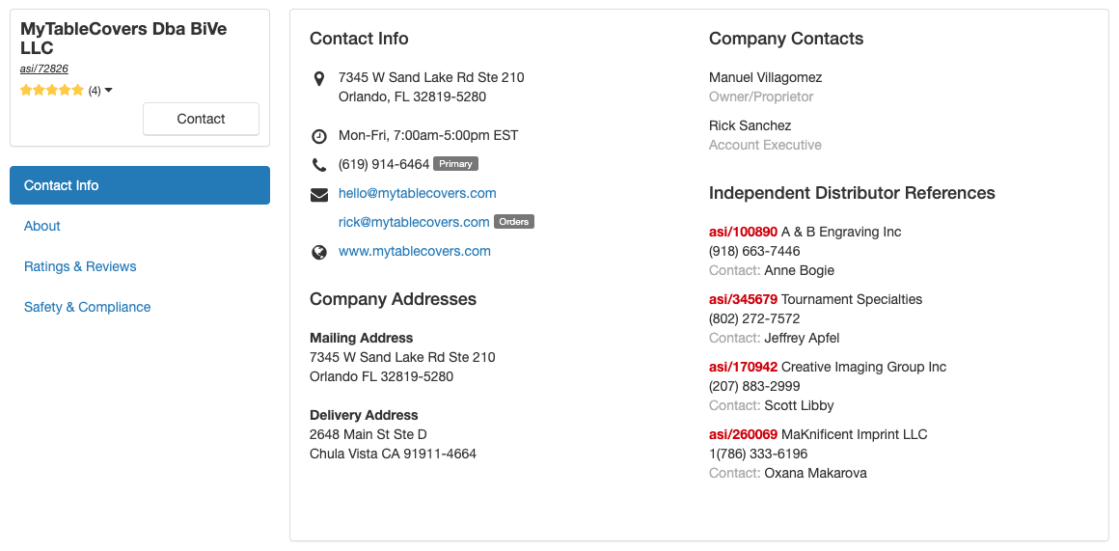1119x551 pixels.
Task: Select the Contact Info sidebar tab
Action: point(140,185)
